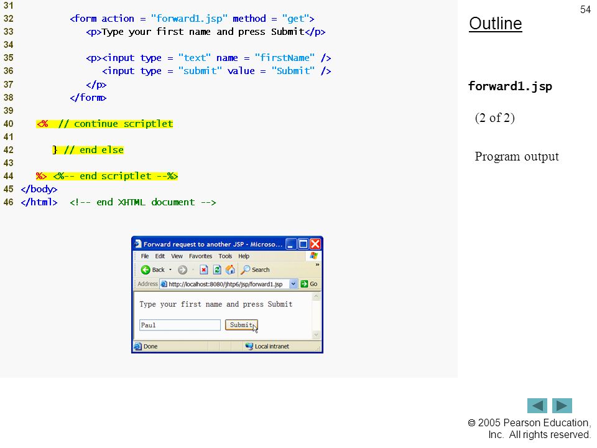Click the grey Forward arrow button
597x448 pixels.
pyautogui.click(x=183, y=269)
